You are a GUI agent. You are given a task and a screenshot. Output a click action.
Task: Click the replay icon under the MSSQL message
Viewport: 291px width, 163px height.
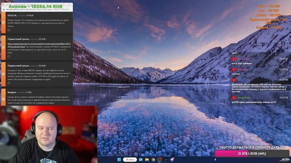(x=9, y=83)
